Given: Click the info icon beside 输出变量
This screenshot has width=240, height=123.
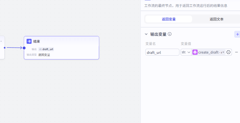Looking at the screenshot, I should pos(170,34).
